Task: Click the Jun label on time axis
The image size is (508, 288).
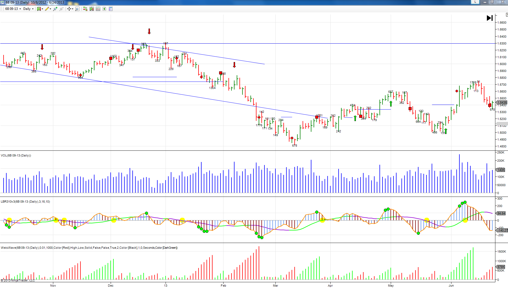Action: [x=451, y=286]
